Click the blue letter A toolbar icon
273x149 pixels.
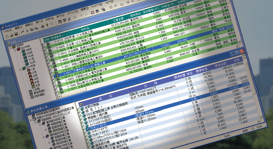[69, 19]
